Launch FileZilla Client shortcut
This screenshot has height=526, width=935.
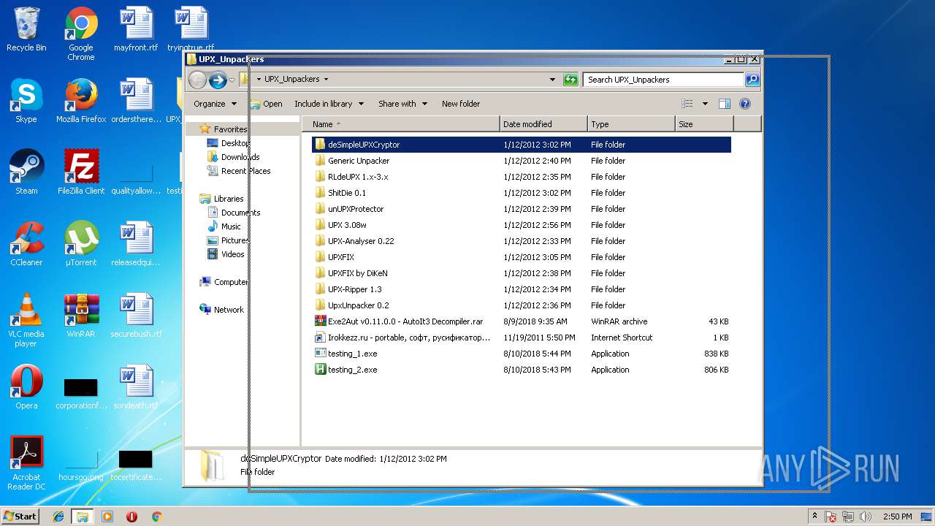pos(81,172)
